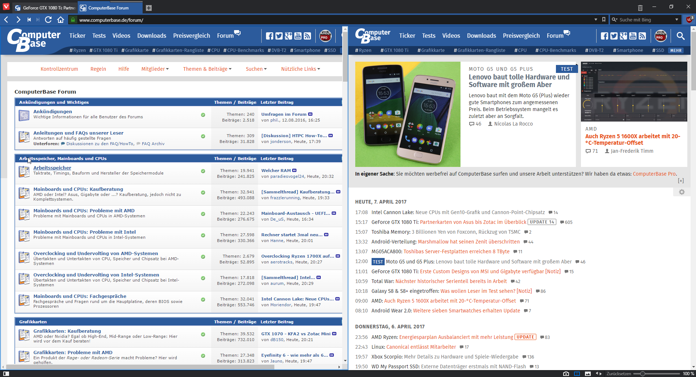Toggle image loading in status bar
Screen dimensions: 696x377
click(x=588, y=373)
